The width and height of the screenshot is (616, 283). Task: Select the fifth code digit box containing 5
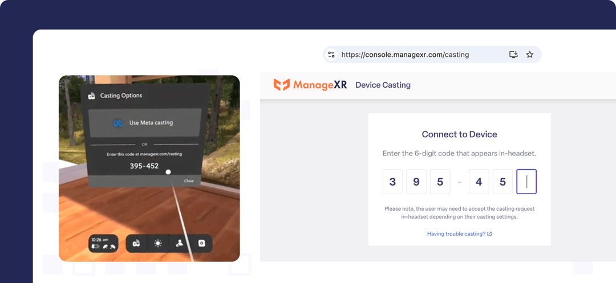(502, 182)
